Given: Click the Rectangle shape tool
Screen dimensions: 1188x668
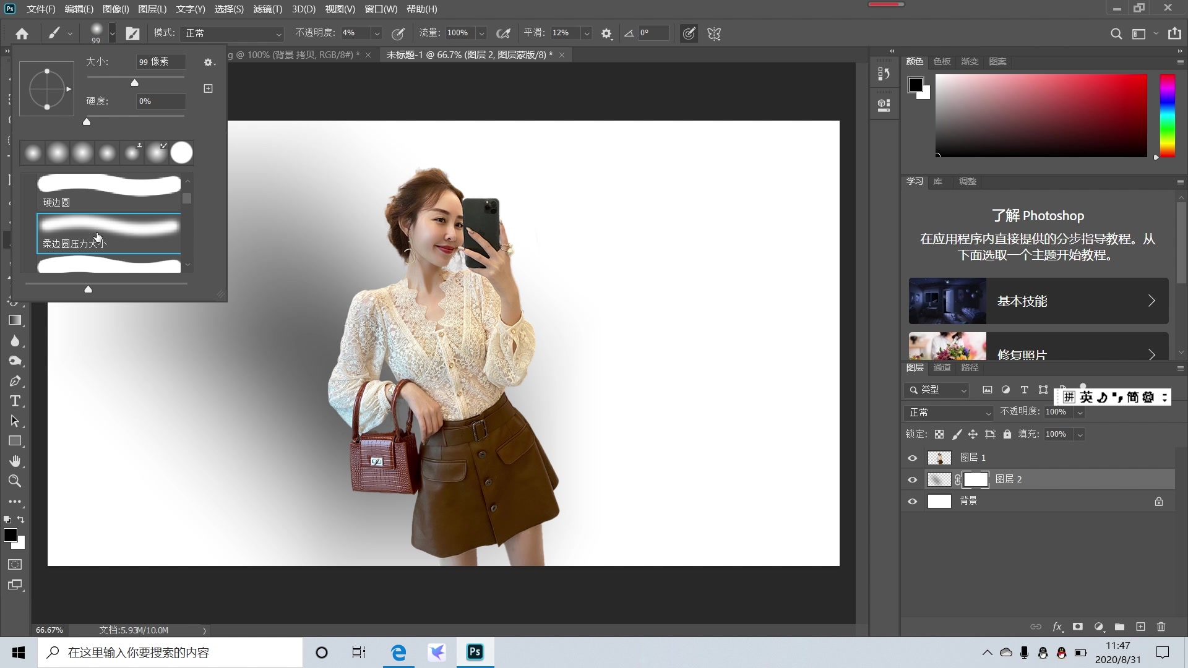Looking at the screenshot, I should point(15,441).
